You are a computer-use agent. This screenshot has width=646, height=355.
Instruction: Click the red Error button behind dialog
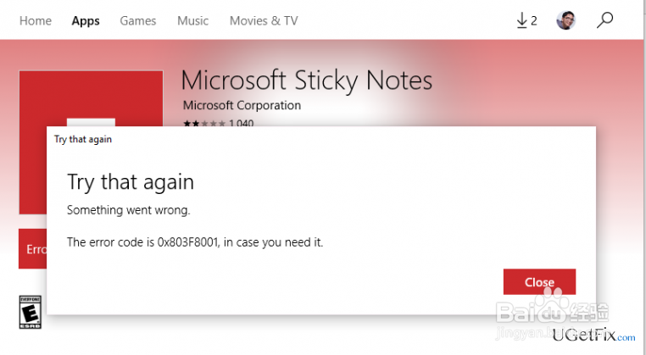32,249
